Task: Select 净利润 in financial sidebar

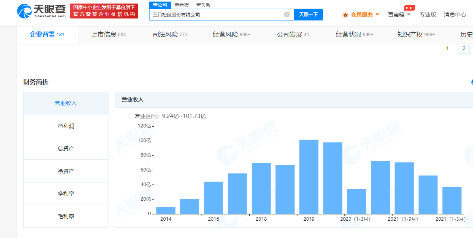Action: pyautogui.click(x=66, y=126)
